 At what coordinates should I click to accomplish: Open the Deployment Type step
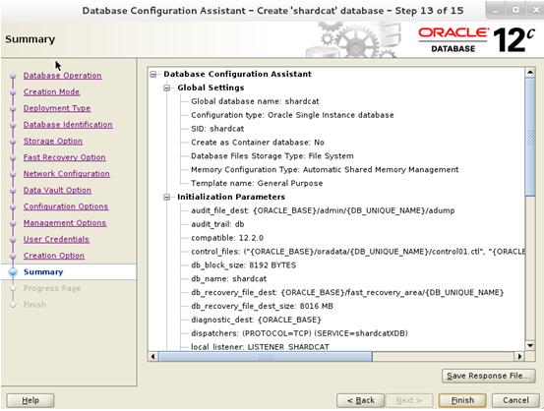coord(57,108)
